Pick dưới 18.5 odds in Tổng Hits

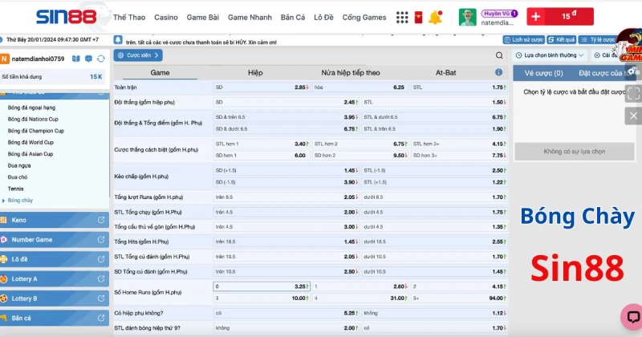(434, 242)
